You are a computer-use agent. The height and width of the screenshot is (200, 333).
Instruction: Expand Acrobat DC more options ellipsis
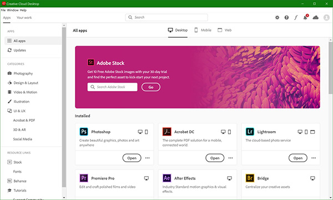point(230,158)
